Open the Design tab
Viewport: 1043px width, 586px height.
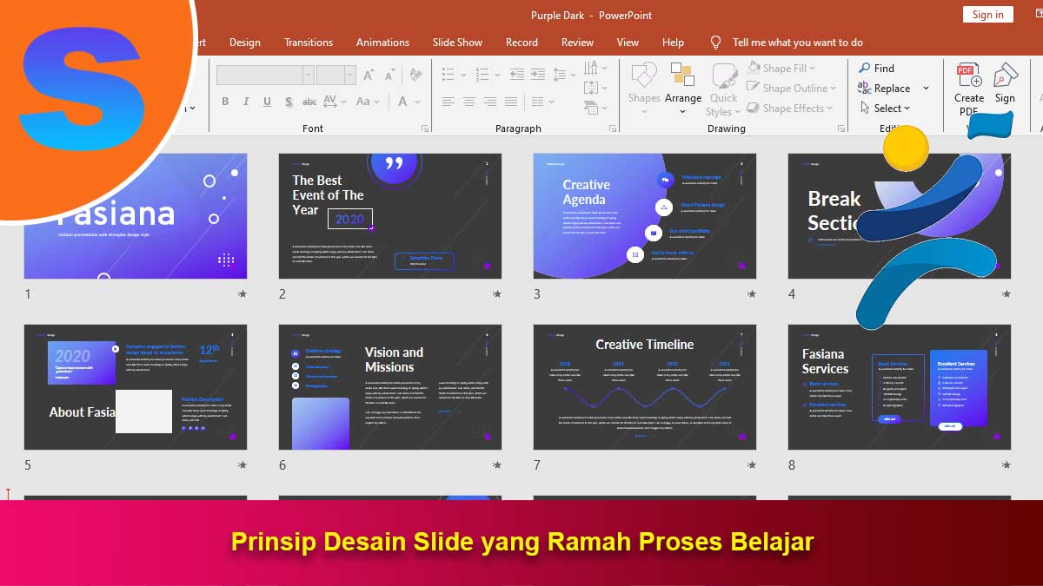[x=245, y=42]
